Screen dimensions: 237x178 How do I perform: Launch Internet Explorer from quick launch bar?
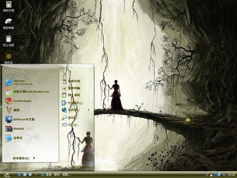pos(19,175)
